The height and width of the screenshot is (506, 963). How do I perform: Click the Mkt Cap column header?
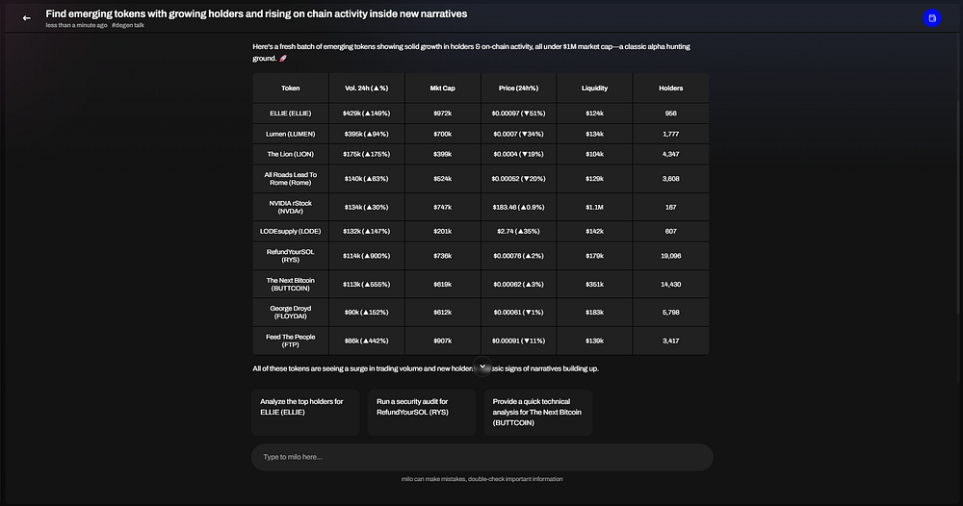pyautogui.click(x=443, y=88)
